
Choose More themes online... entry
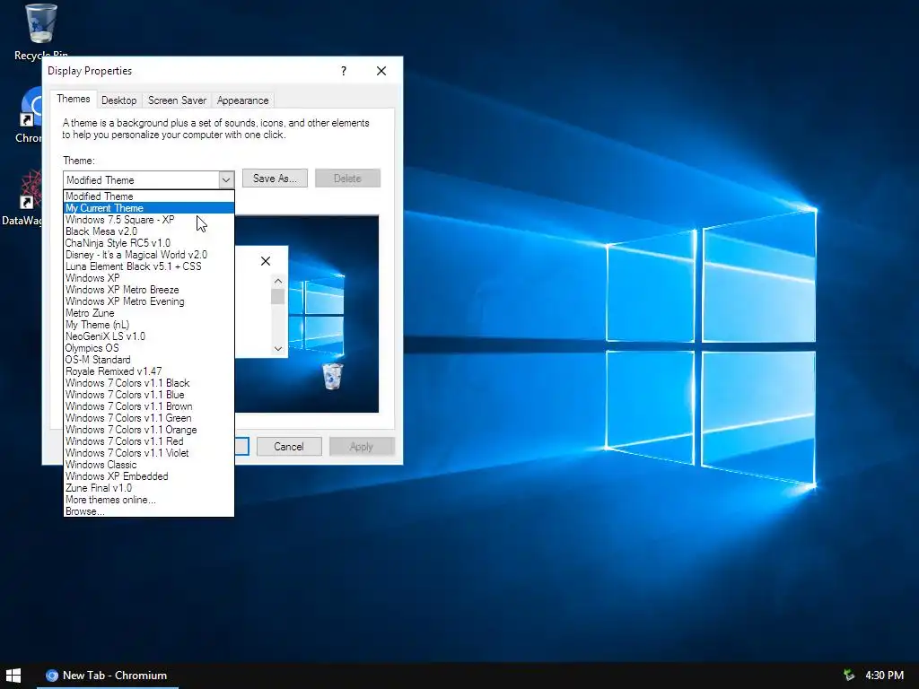click(x=149, y=500)
